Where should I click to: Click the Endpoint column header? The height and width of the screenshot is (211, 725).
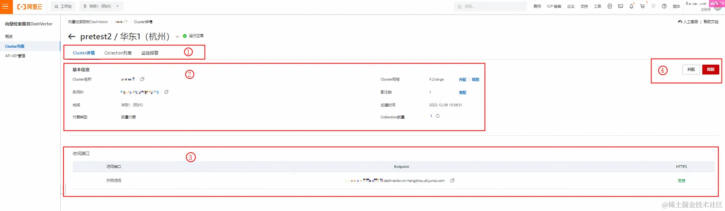click(x=401, y=167)
